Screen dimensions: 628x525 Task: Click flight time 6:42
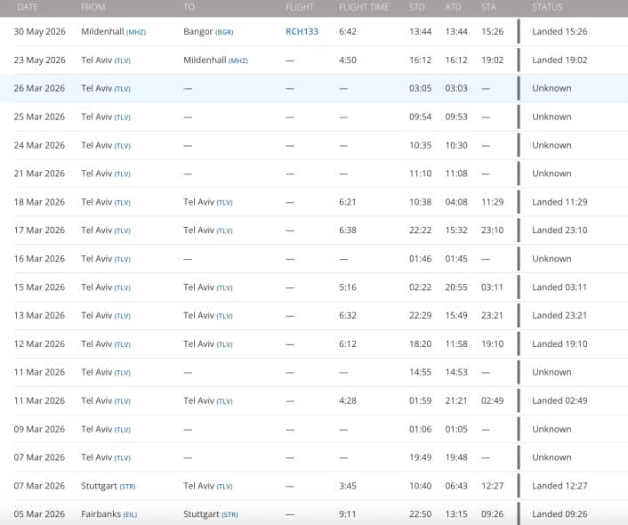(347, 32)
